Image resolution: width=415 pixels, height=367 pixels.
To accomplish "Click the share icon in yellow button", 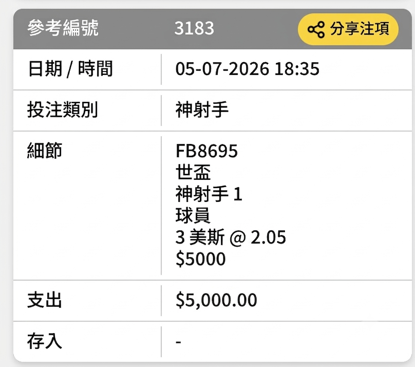I will tap(316, 29).
